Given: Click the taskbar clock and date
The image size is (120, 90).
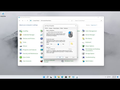Looking at the screenshot, I should [x=114, y=77].
